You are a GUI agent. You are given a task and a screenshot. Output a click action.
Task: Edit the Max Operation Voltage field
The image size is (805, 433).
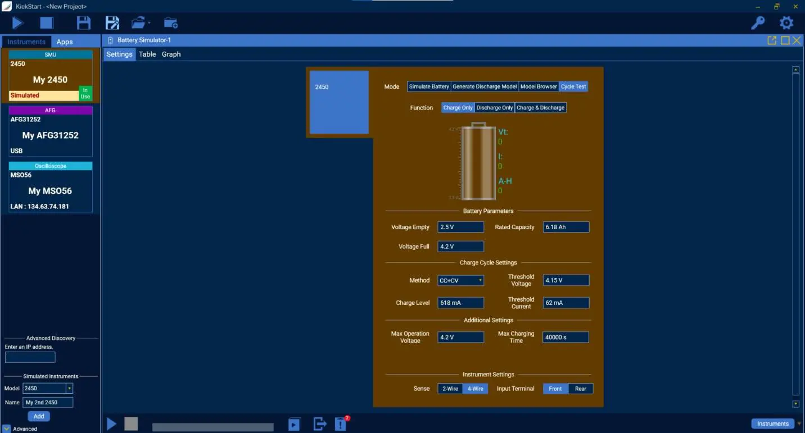[x=460, y=337]
